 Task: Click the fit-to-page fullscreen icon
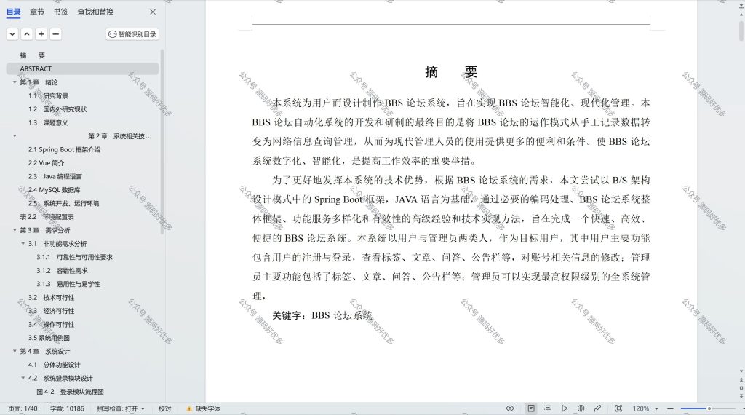tap(618, 408)
